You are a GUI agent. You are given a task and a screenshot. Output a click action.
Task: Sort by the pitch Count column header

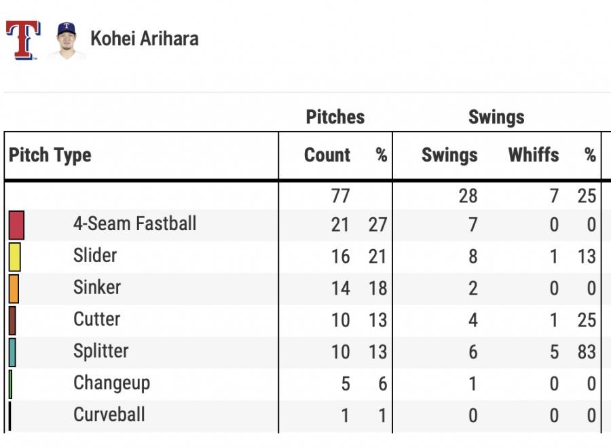click(327, 155)
